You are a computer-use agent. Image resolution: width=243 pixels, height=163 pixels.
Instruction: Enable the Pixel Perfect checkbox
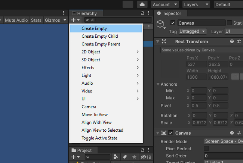click(x=206, y=148)
